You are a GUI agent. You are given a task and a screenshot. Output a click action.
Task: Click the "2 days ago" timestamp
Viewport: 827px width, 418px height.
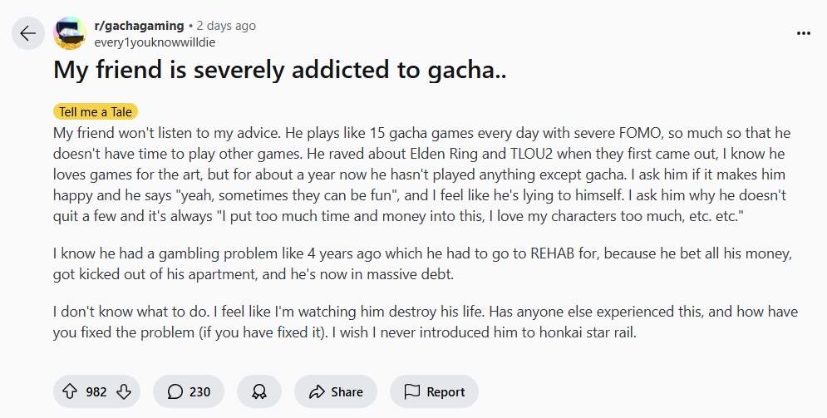tap(226, 26)
